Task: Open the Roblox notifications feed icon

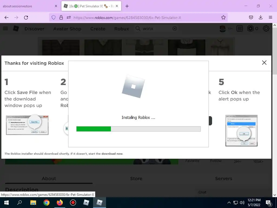Action: tap(240, 28)
